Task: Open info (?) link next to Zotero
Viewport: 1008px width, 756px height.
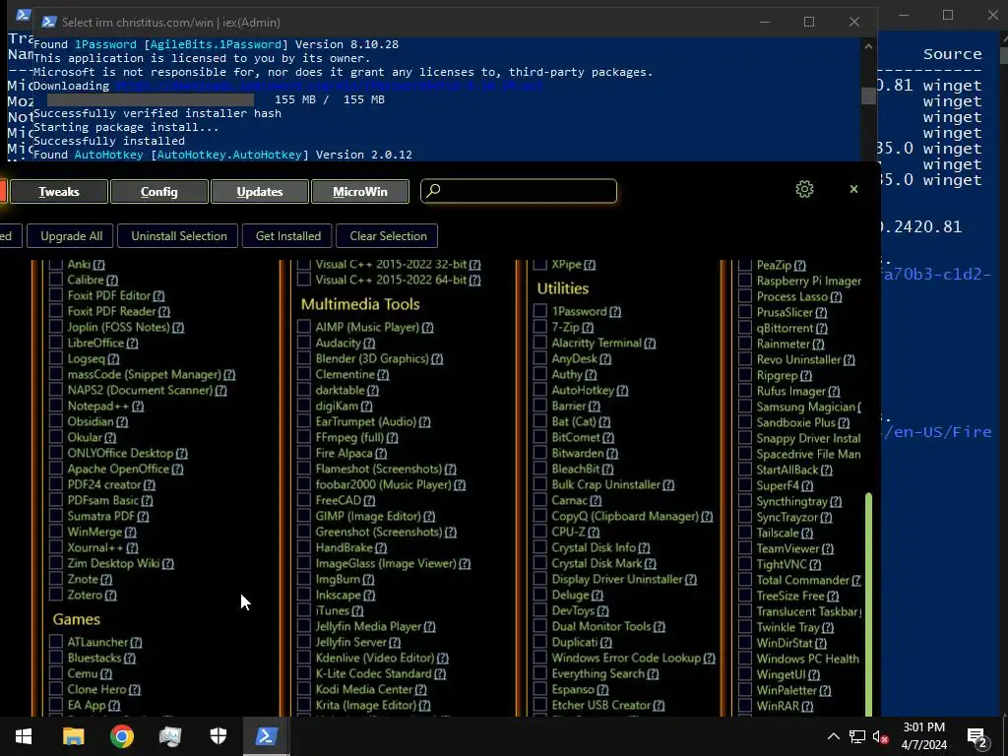Action: click(x=110, y=596)
